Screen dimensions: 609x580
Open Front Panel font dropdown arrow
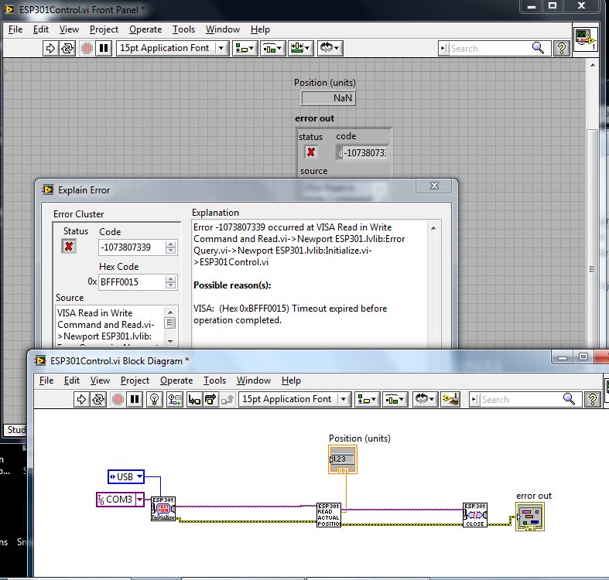pos(221,48)
